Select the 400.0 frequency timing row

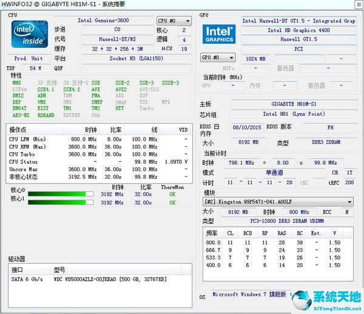click(278, 265)
